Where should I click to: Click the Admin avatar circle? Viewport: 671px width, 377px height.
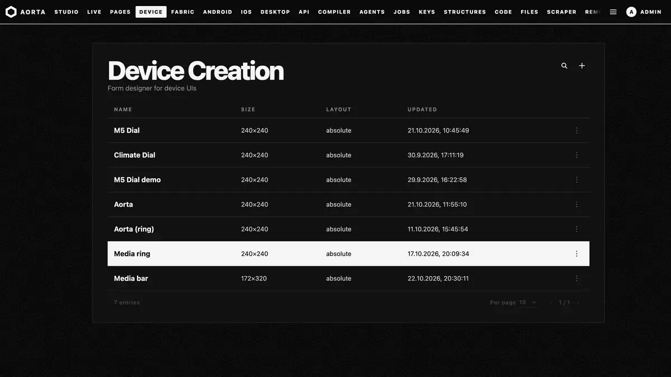pyautogui.click(x=631, y=12)
